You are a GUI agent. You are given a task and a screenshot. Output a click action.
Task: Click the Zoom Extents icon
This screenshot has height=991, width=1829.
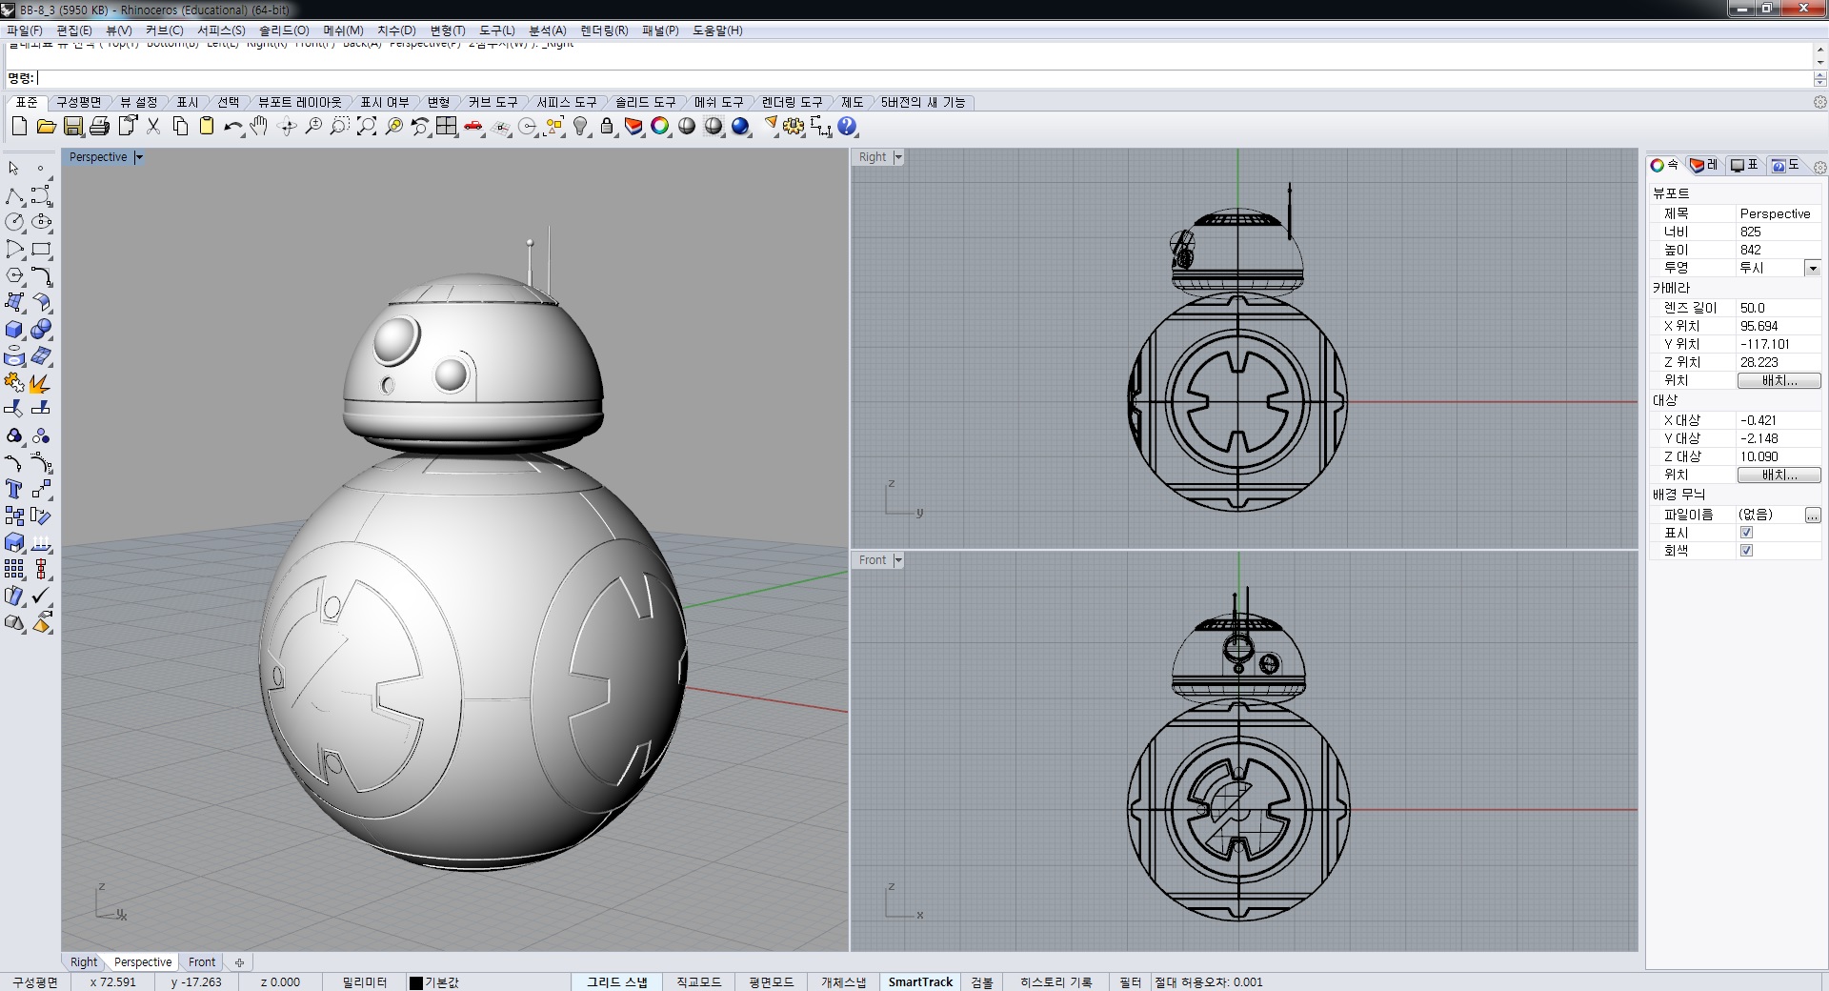tap(366, 126)
